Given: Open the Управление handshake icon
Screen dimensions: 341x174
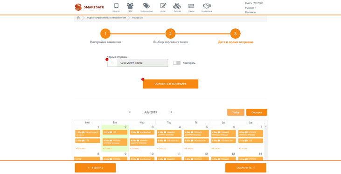Looking at the screenshot, I should click(207, 6).
